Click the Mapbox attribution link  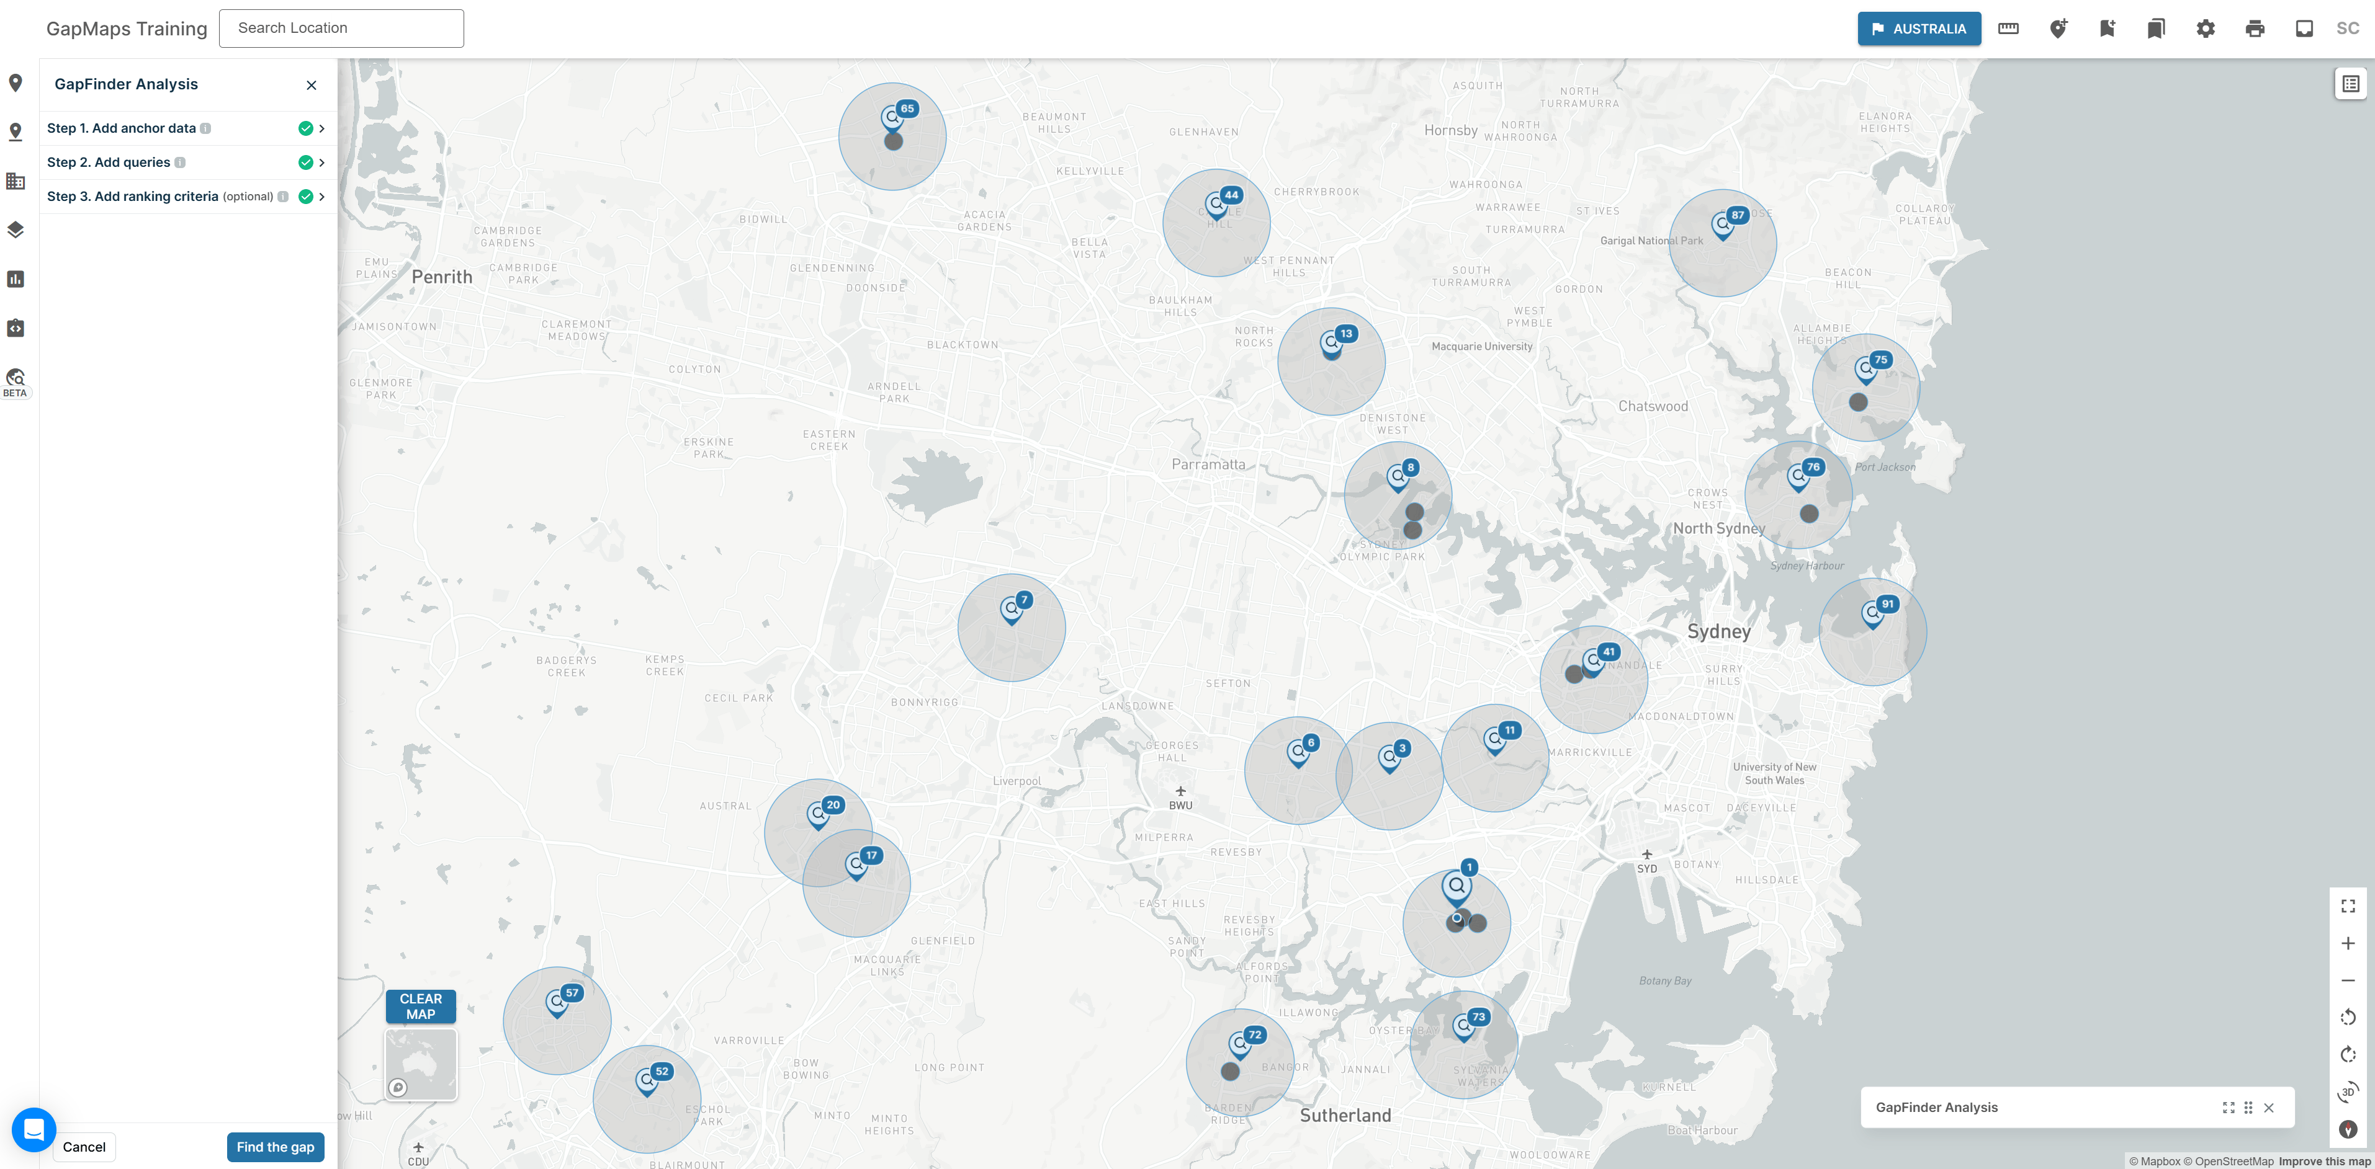click(x=2153, y=1162)
